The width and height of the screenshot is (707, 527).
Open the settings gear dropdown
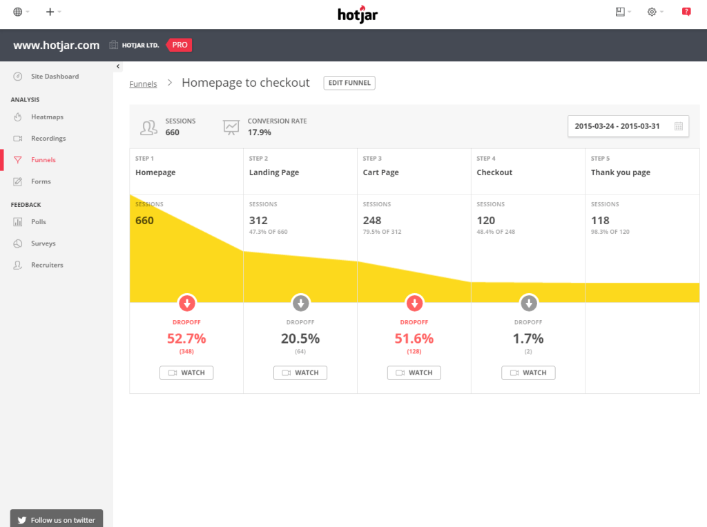pyautogui.click(x=655, y=12)
